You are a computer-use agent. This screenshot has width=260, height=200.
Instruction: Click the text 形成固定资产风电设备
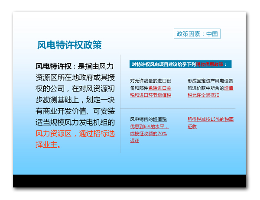point(210,81)
